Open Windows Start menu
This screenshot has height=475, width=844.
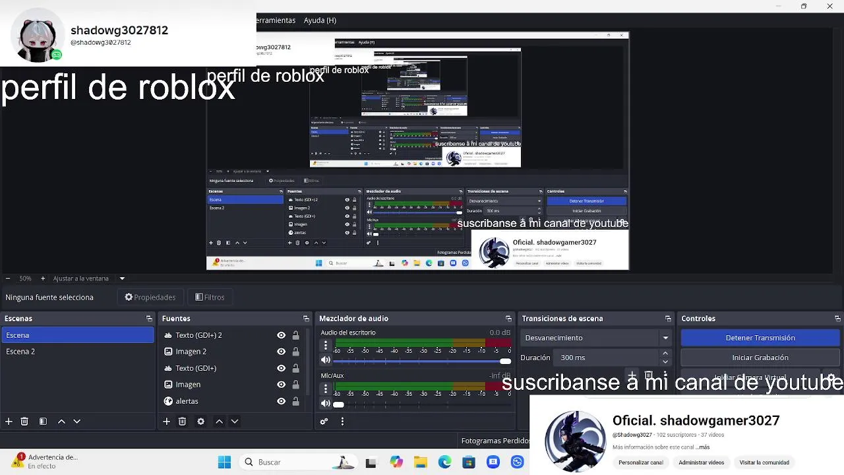click(224, 462)
